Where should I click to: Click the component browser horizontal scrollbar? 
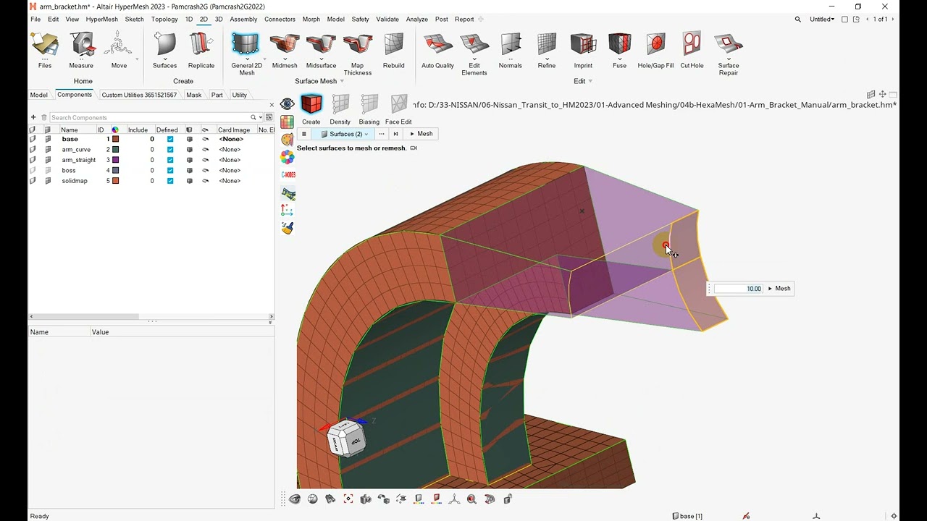pos(151,316)
